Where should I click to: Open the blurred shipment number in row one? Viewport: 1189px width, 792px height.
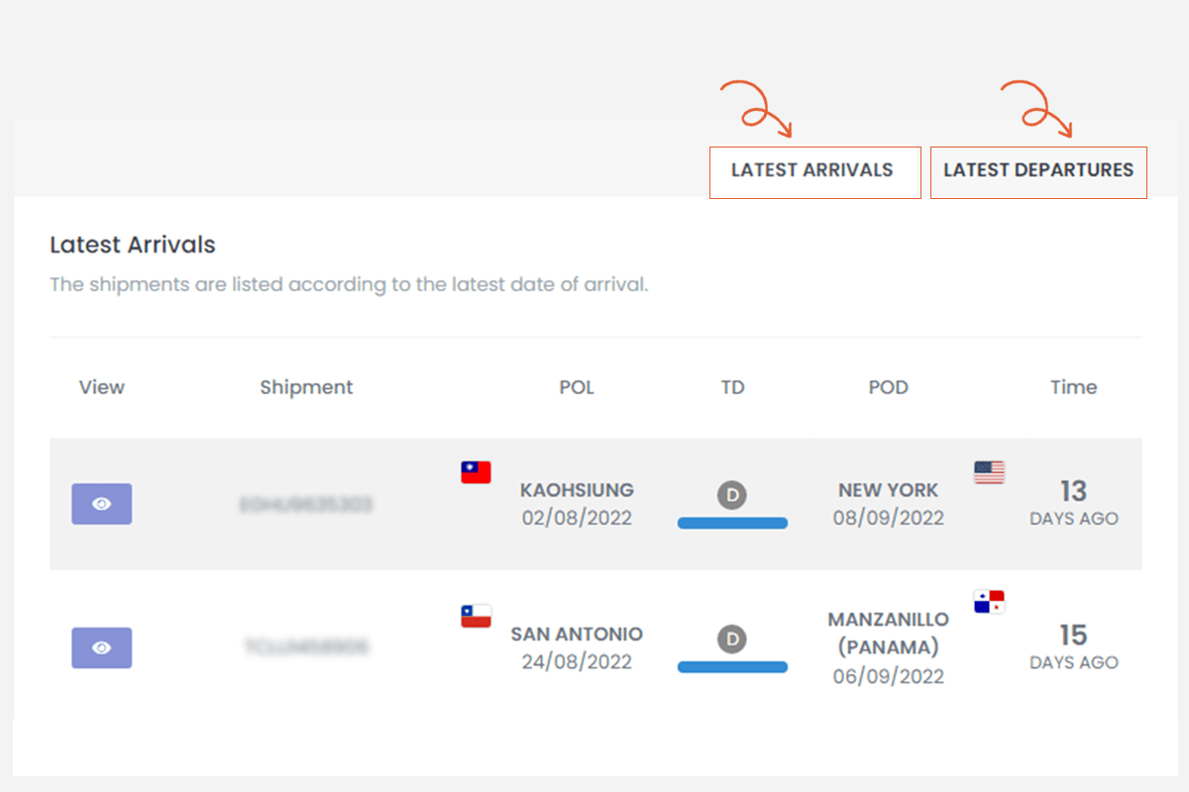307,503
